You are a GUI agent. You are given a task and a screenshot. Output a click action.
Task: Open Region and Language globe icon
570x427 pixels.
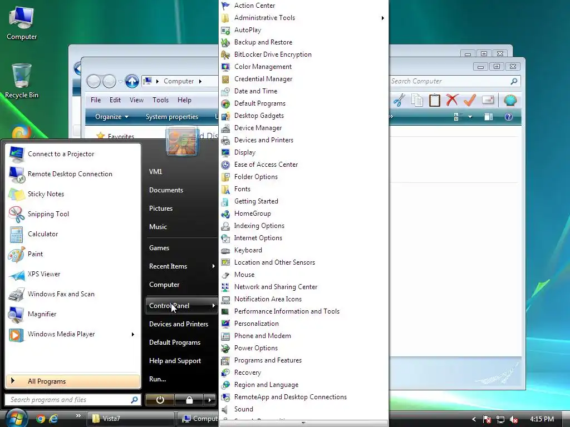click(x=225, y=385)
